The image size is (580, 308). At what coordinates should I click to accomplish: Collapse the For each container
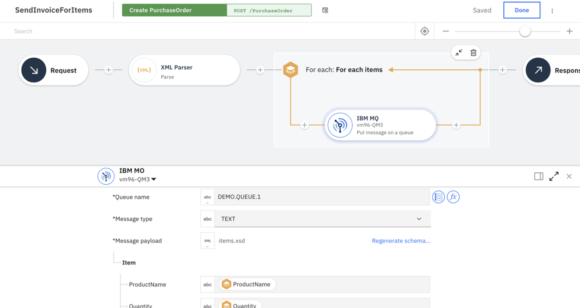point(459,53)
